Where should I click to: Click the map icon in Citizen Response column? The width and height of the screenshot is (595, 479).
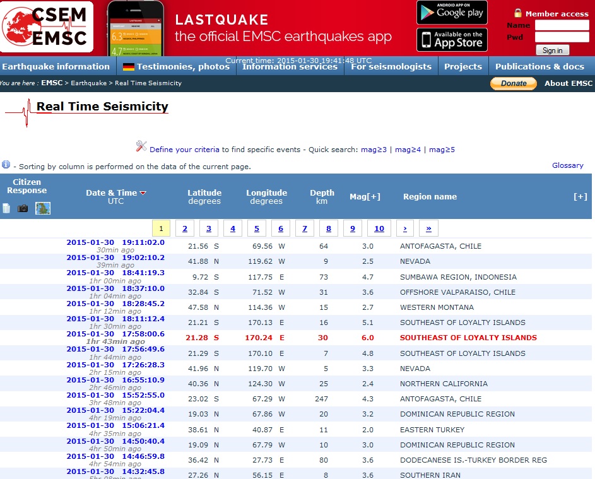43,208
